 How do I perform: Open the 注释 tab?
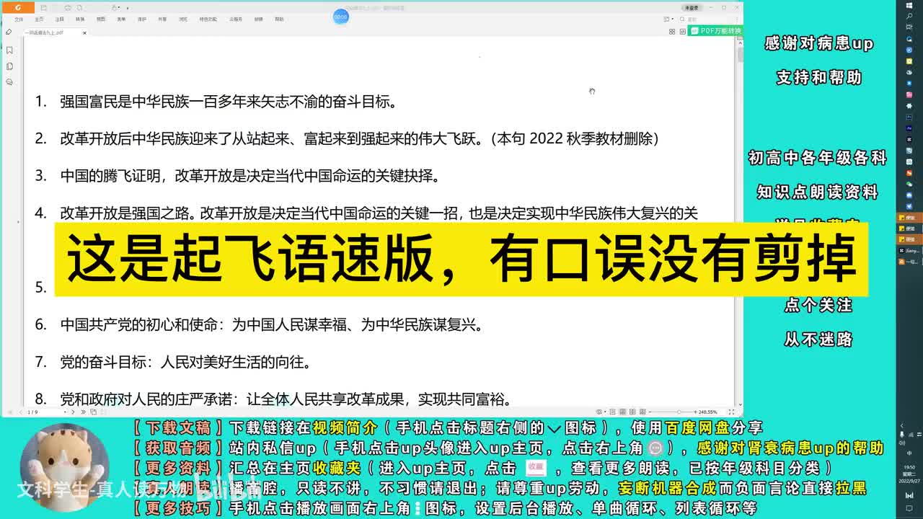click(x=60, y=19)
